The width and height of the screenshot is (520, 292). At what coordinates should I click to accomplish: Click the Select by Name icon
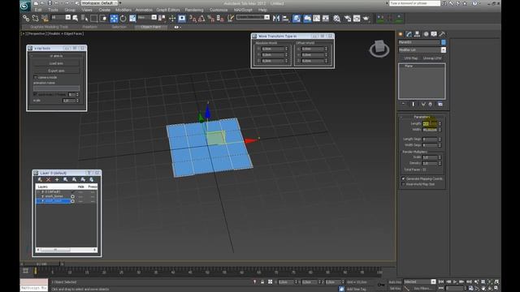[84, 18]
